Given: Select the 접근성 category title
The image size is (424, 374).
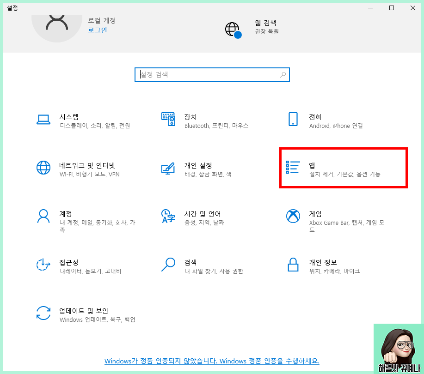Looking at the screenshot, I should [69, 262].
